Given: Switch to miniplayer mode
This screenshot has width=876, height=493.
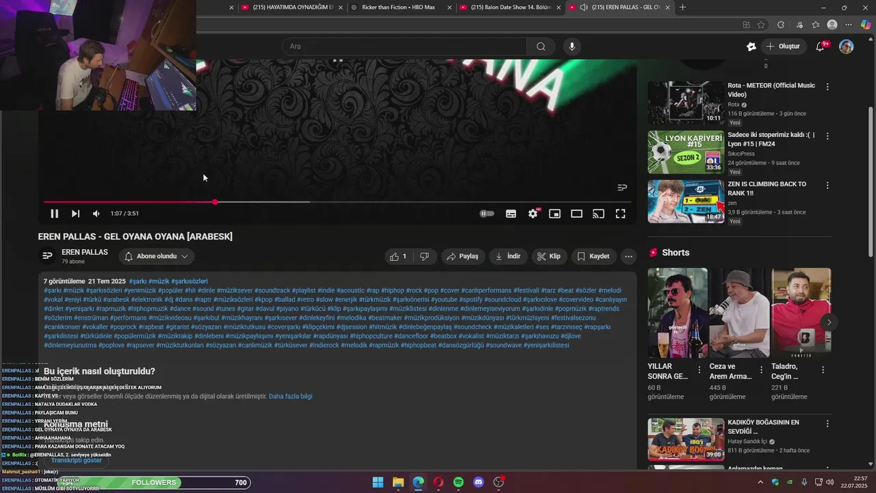Looking at the screenshot, I should (x=555, y=214).
